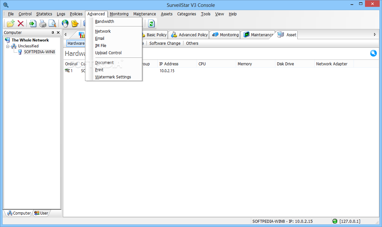Switch to Computer tab at panel bottom

19,213
